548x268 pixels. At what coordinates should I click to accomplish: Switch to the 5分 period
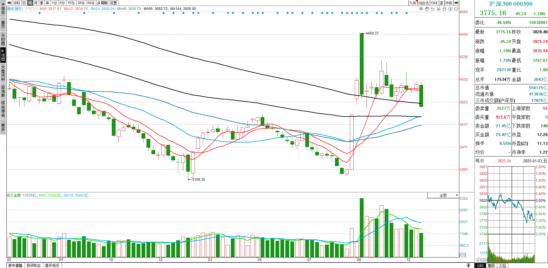62,3
